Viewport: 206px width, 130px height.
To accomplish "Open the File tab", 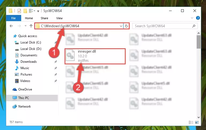I will click(14, 18).
